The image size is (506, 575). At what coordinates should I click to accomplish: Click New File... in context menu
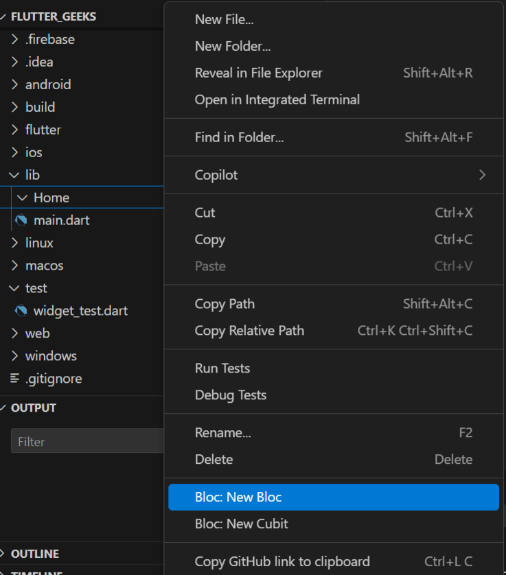click(224, 20)
